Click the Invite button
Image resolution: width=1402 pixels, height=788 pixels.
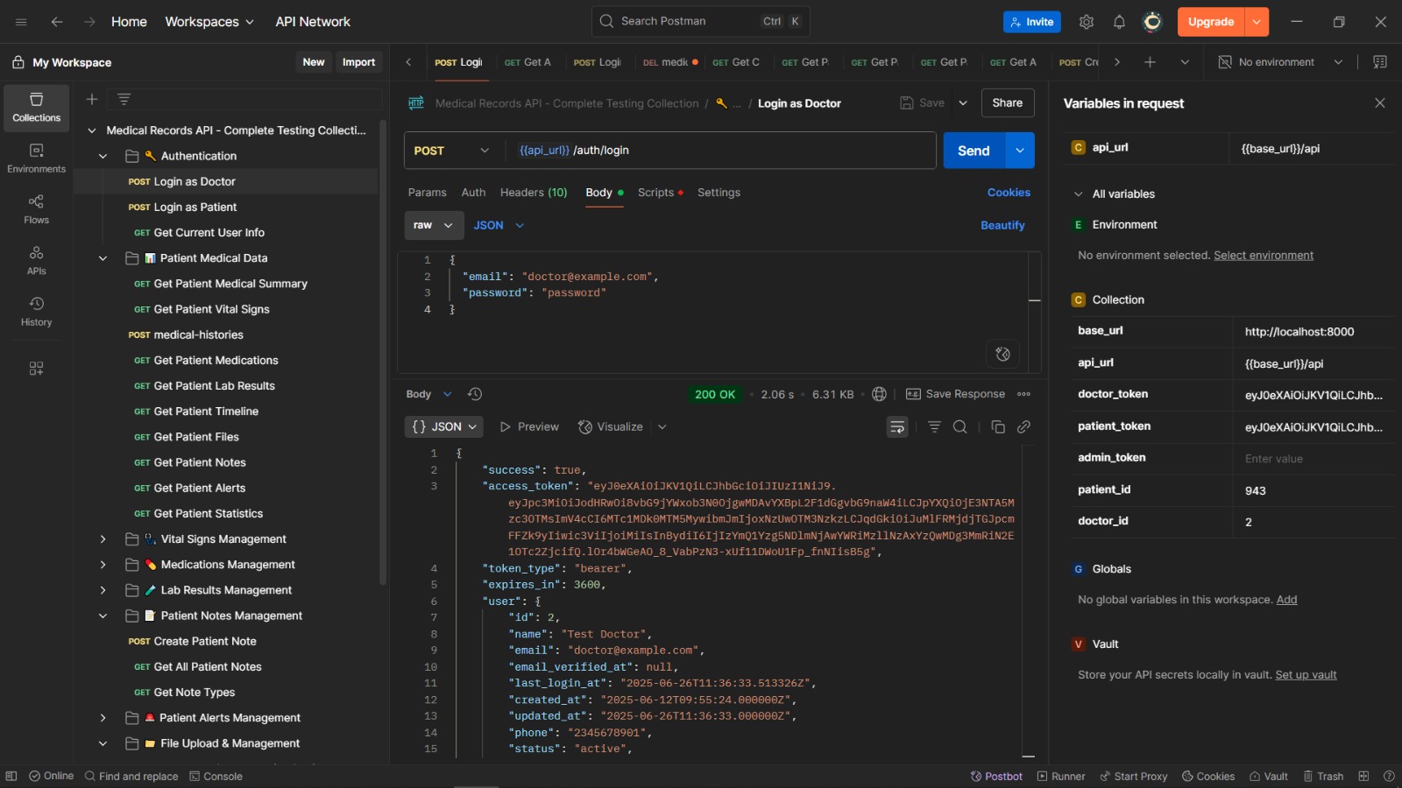1031,22
